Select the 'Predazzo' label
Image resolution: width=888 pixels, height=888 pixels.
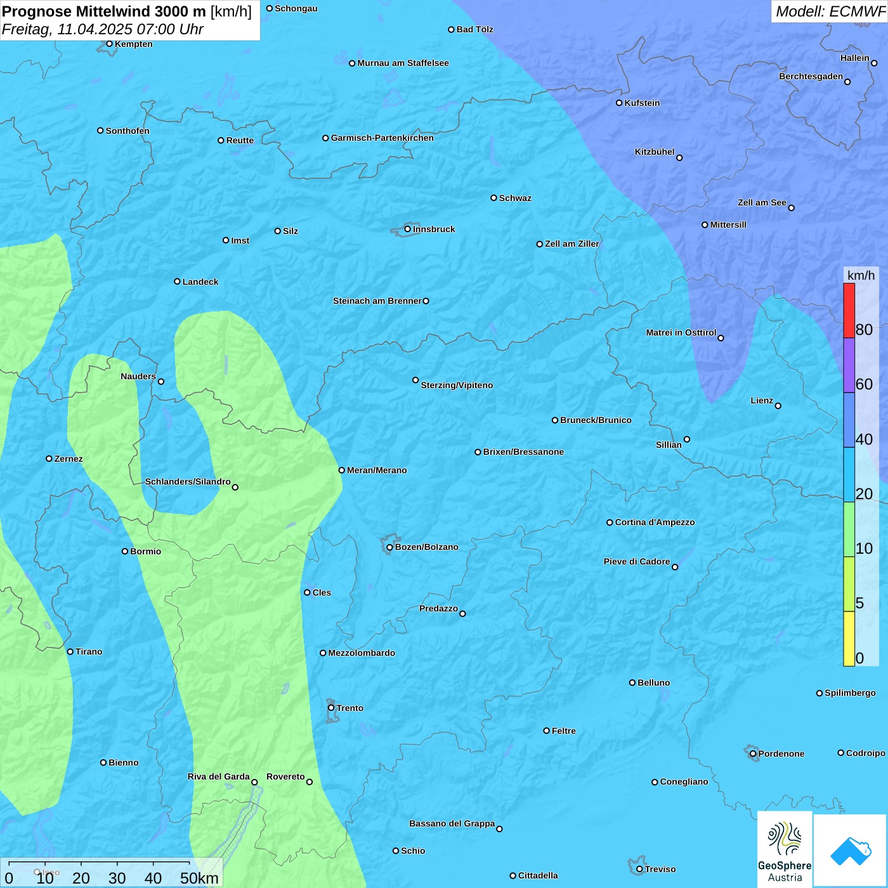click(x=438, y=608)
